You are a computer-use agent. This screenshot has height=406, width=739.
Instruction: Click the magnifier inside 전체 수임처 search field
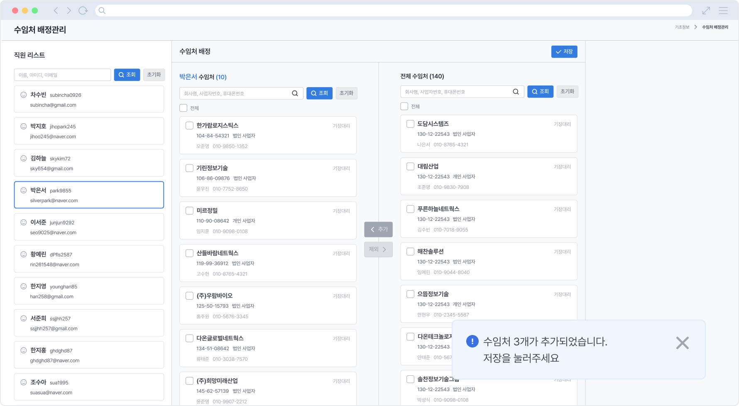pyautogui.click(x=516, y=91)
